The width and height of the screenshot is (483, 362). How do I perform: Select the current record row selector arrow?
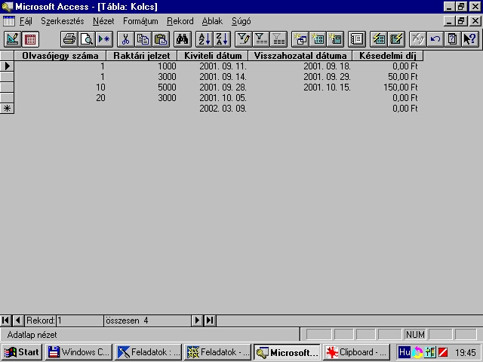point(7,66)
